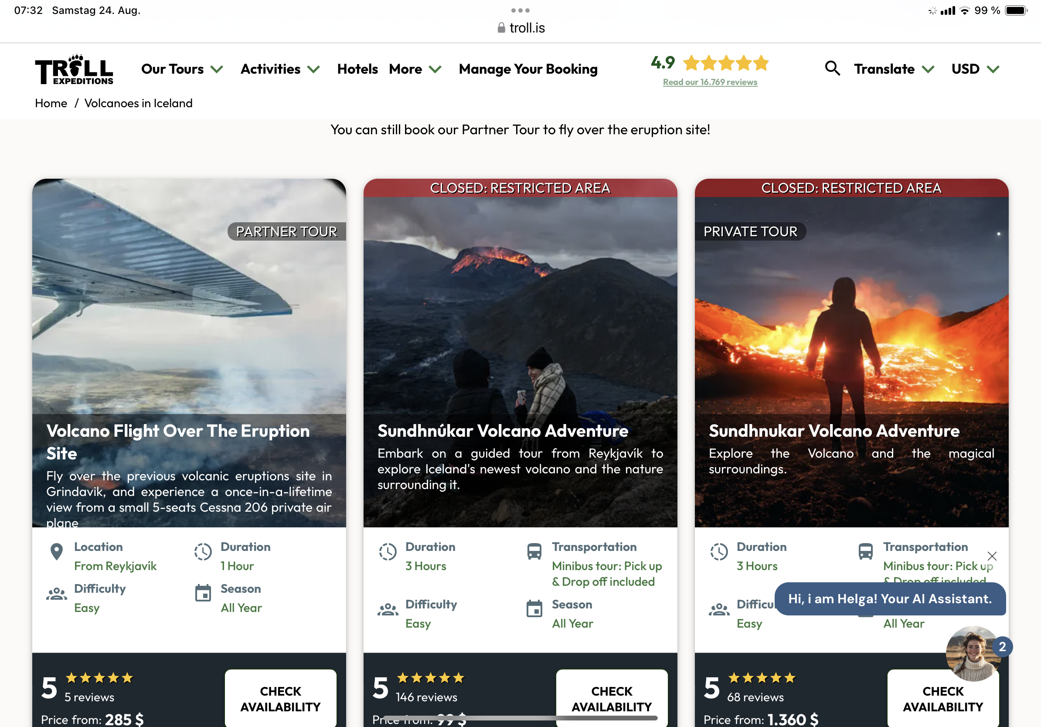Click the horizontal scroll indicator bar

click(x=520, y=718)
